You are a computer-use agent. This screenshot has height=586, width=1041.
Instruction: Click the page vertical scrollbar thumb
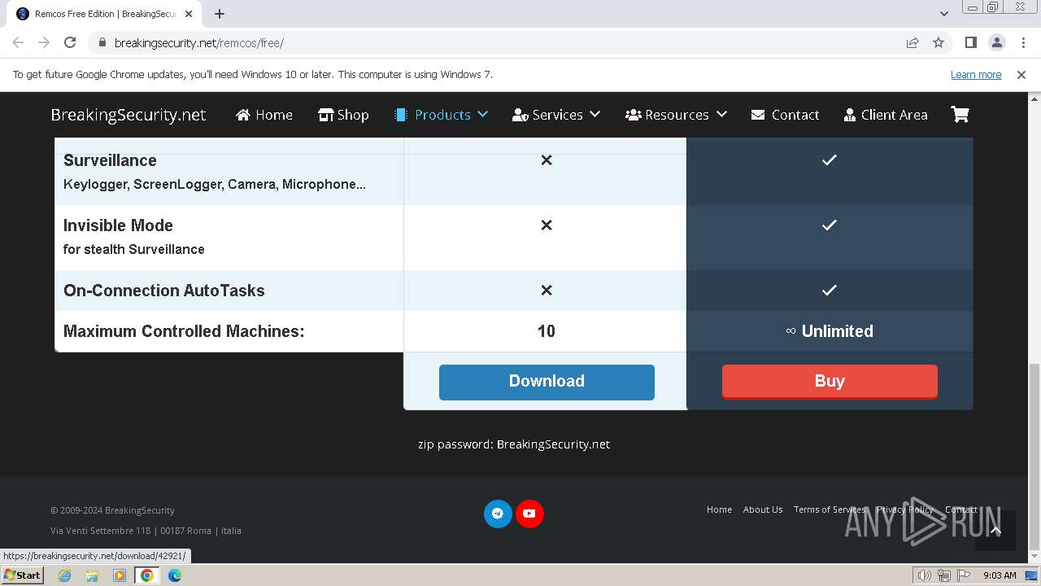point(1034,457)
